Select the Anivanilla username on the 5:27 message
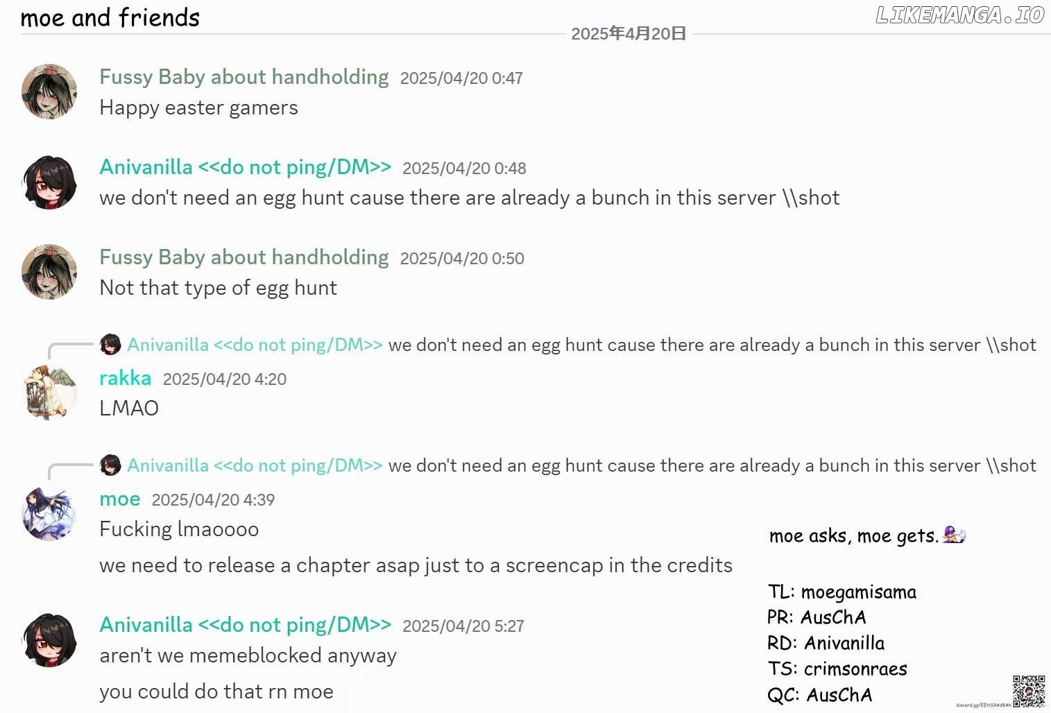The height and width of the screenshot is (713, 1051). tap(246, 625)
